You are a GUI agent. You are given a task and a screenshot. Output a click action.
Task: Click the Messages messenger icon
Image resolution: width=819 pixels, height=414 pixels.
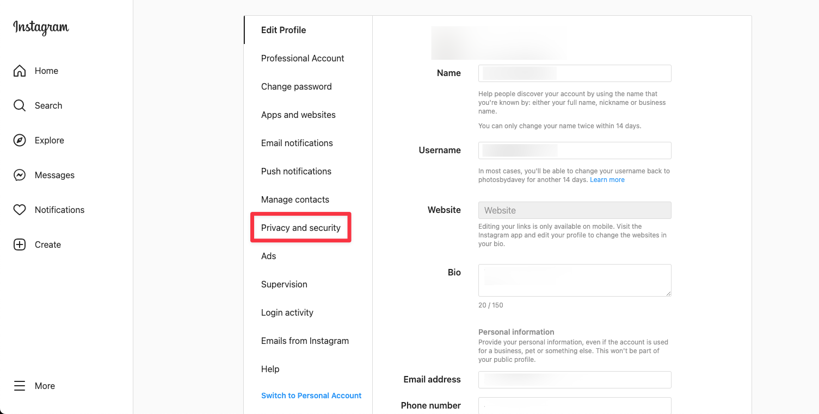(x=20, y=175)
